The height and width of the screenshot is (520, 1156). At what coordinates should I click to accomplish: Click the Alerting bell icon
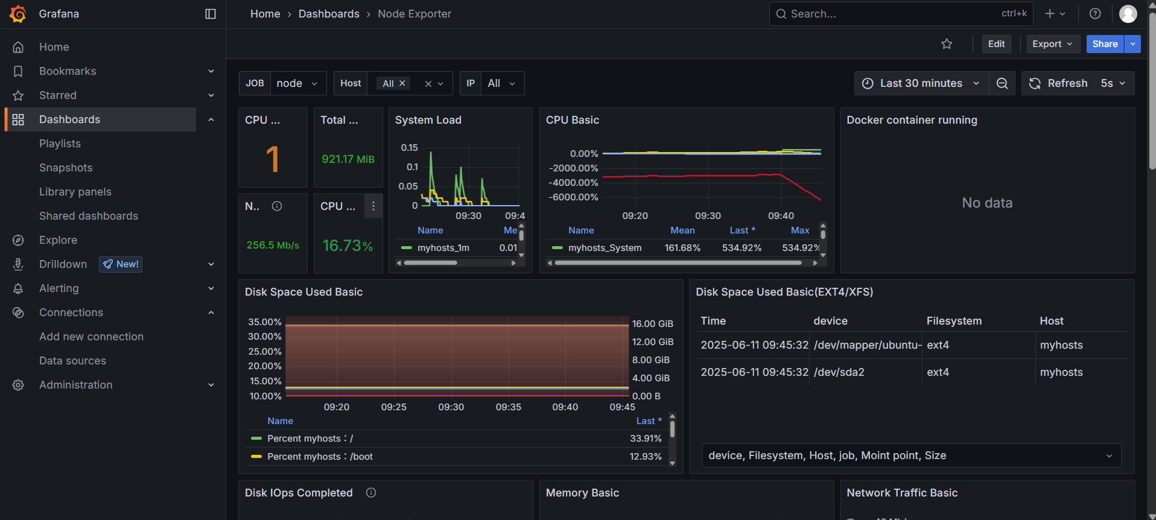click(18, 288)
